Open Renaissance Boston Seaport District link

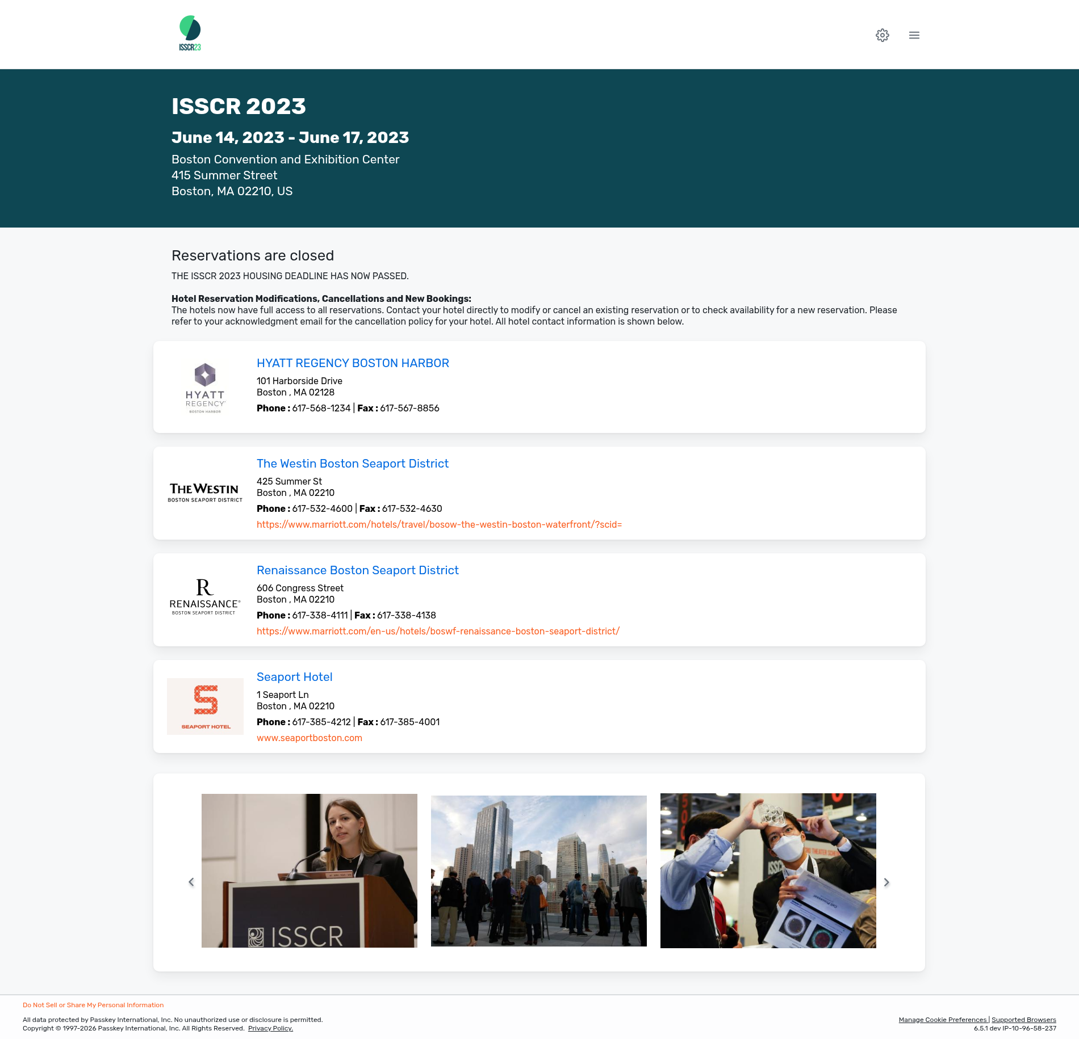coord(358,570)
